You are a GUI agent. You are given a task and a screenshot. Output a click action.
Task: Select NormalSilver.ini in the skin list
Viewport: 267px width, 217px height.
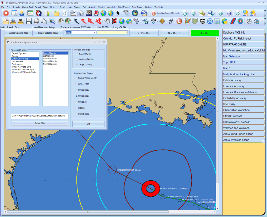point(50,61)
